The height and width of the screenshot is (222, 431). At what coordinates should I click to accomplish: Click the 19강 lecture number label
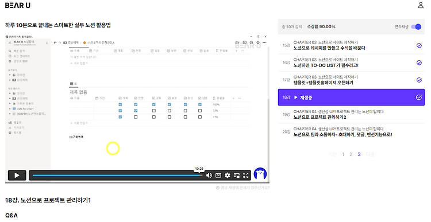[x=286, y=114]
